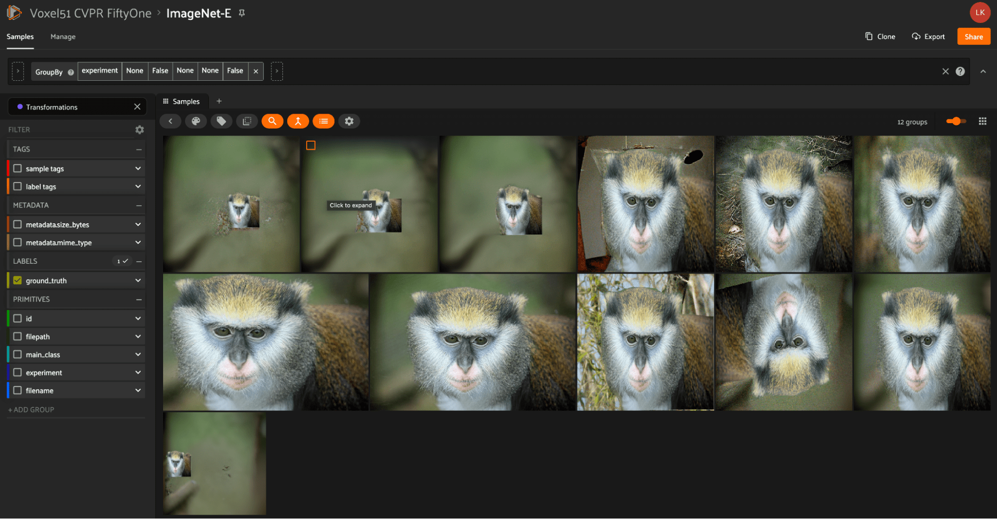This screenshot has width=997, height=519.
Task: Enable the main_class field checkbox
Action: [x=17, y=354]
